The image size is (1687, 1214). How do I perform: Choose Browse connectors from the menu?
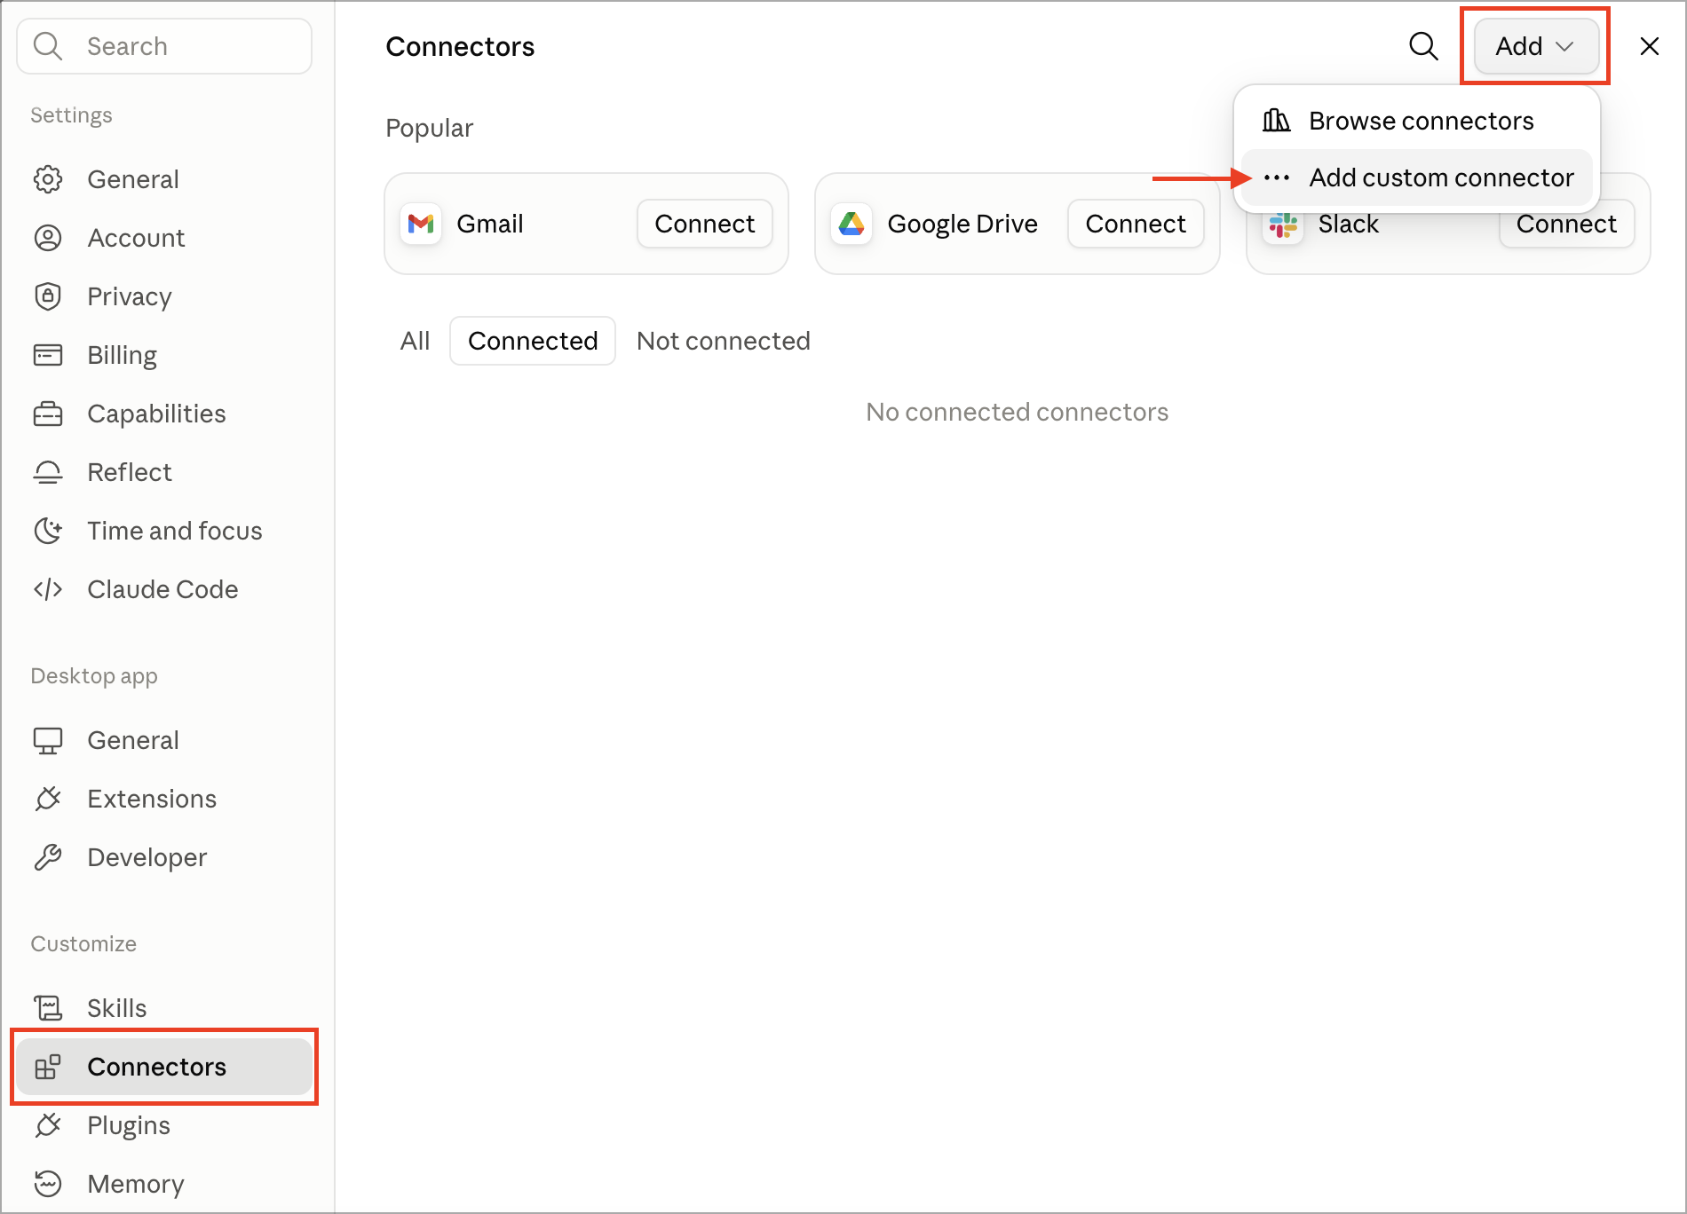tap(1416, 121)
